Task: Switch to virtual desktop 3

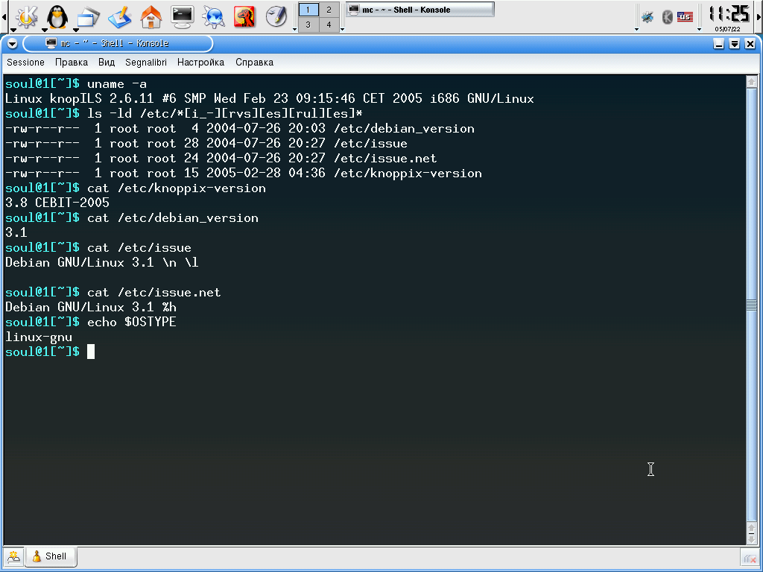Action: point(308,25)
